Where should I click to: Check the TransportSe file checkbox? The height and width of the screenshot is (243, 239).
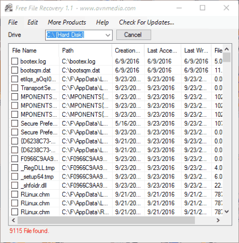(x=14, y=88)
